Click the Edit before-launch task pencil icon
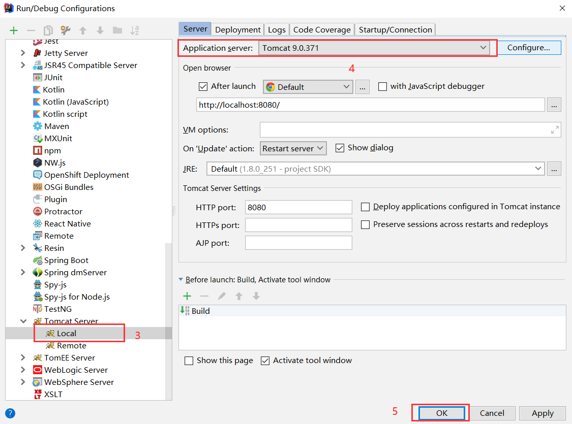The image size is (572, 424). [x=222, y=296]
